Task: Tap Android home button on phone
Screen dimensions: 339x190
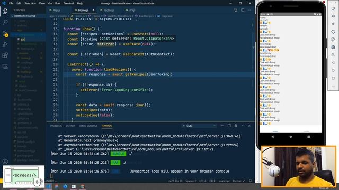Action: (291, 137)
